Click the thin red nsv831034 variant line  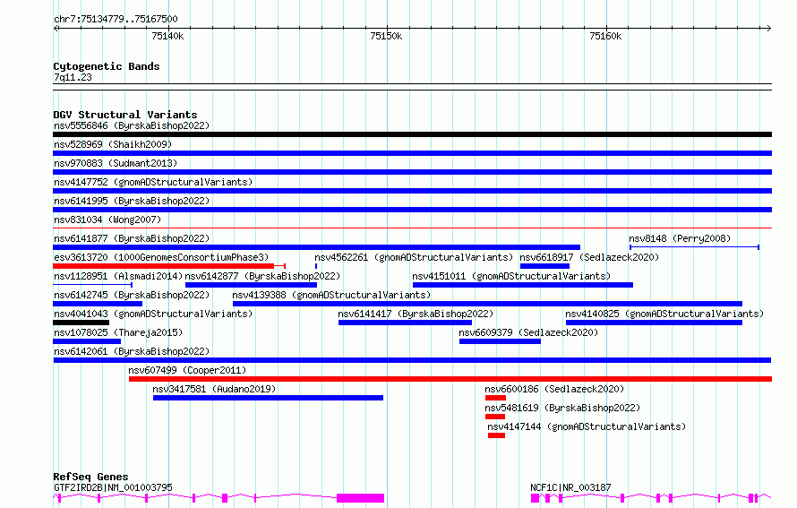412,228
